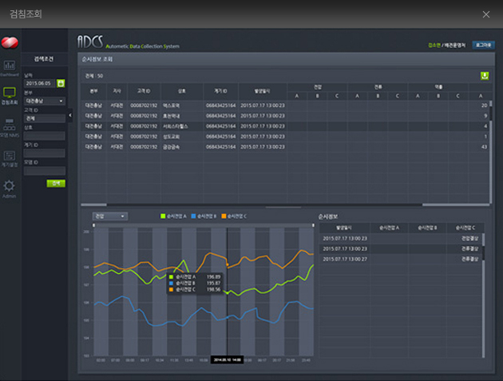Screen dimensions: 503x381
Task: Click the green download icon above table
Action: click(484, 76)
